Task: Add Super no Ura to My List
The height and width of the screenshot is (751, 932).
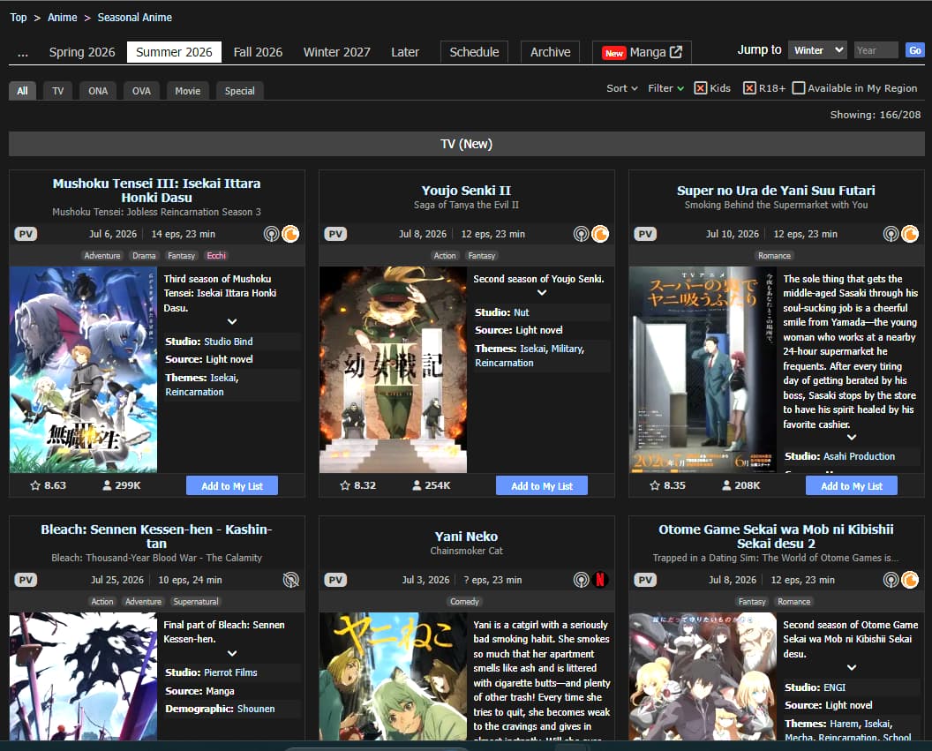Action: (x=851, y=486)
